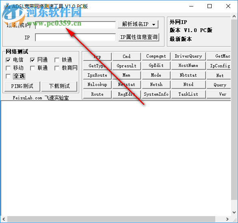Click the vertical scrollbar thumb
This screenshot has width=238, height=223.
point(234,109)
